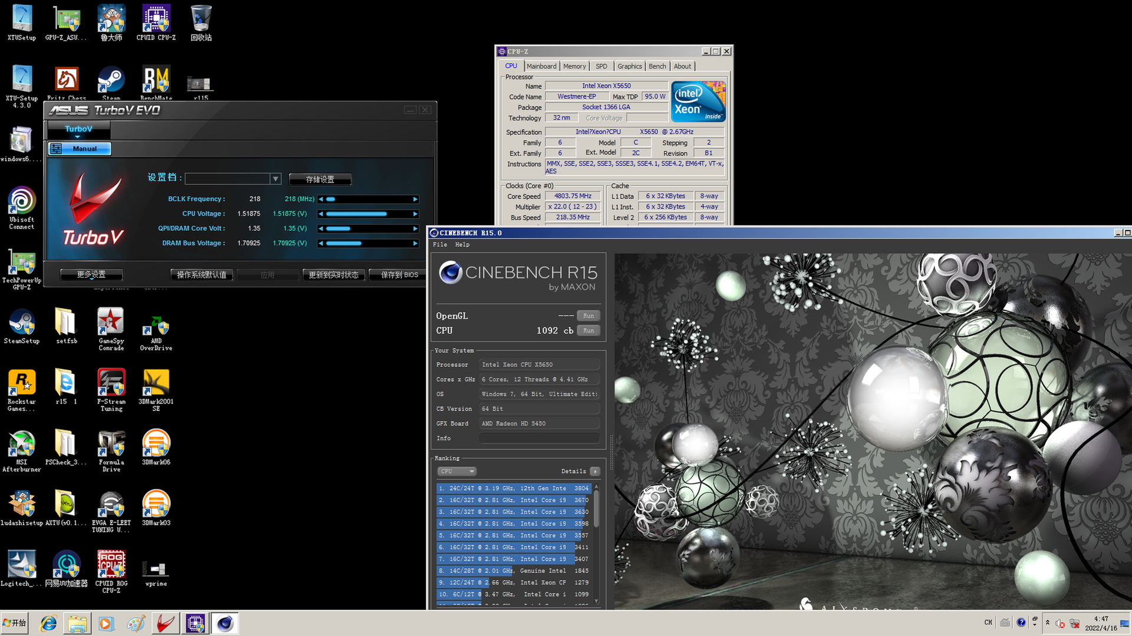Increase QPI/DRAM Core Volt with right arrow
This screenshot has height=636, width=1132.
coord(415,228)
